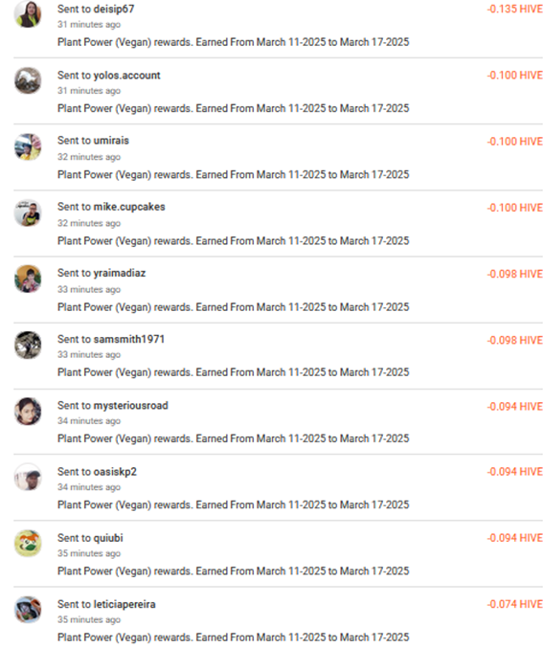Open mysteriousroad avatar picture
The width and height of the screenshot is (543, 648).
coord(28,412)
